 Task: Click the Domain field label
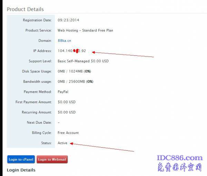[x=45, y=41]
